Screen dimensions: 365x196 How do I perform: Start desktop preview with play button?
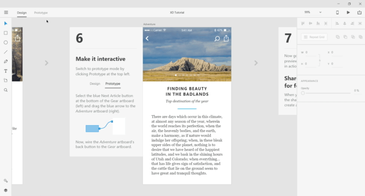(x=348, y=12)
